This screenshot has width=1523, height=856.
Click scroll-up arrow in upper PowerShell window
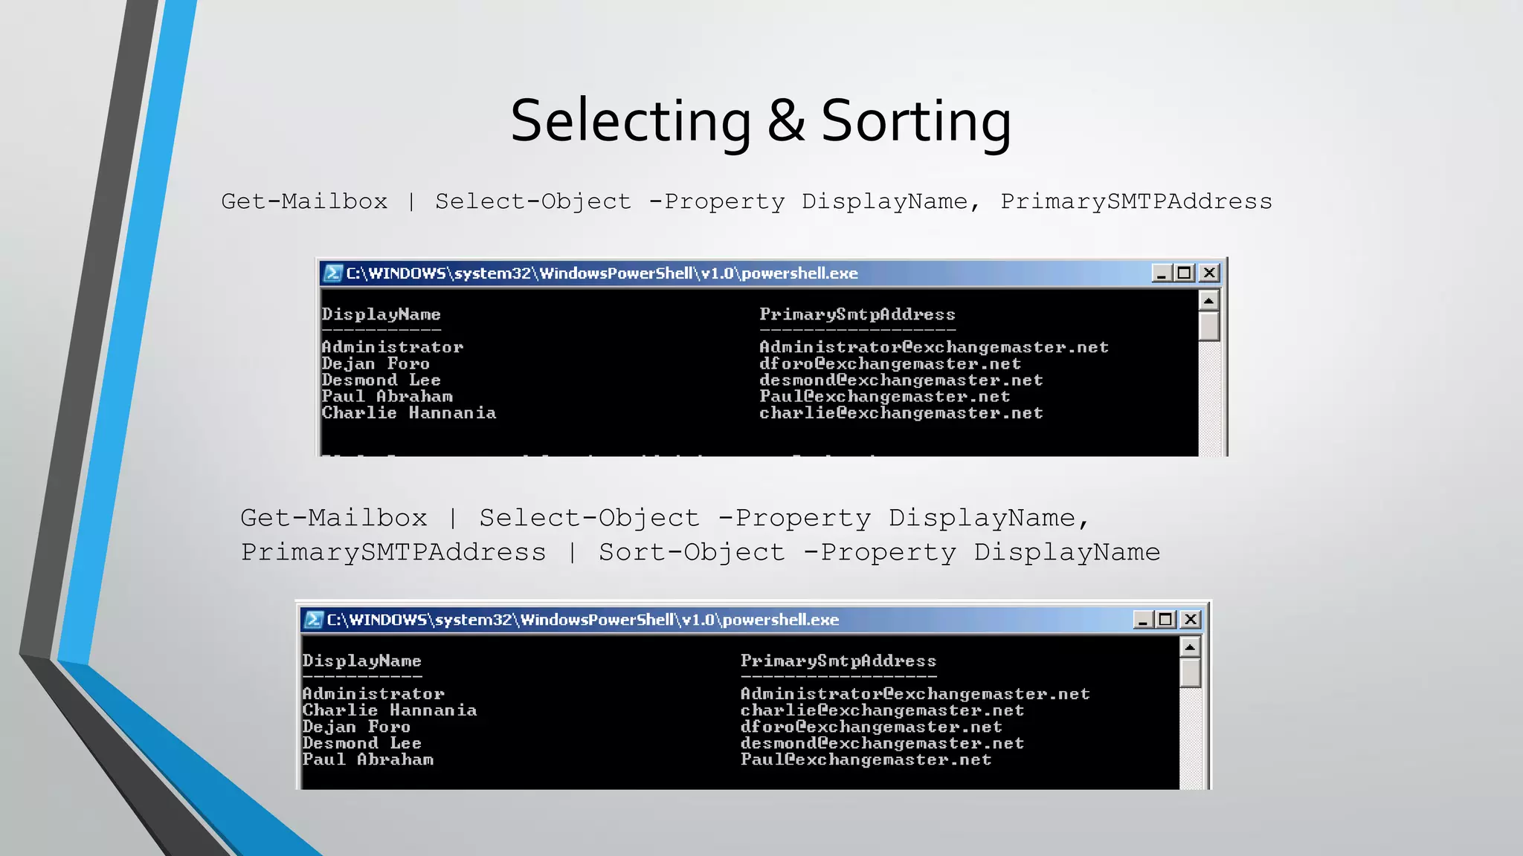coord(1209,301)
